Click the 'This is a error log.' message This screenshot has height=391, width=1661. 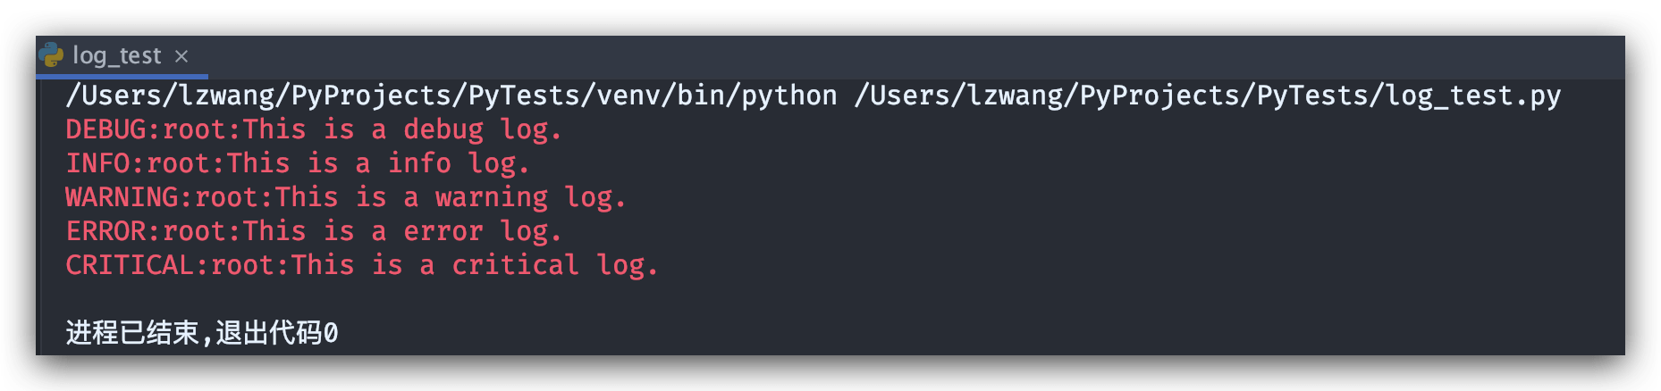pos(402,231)
